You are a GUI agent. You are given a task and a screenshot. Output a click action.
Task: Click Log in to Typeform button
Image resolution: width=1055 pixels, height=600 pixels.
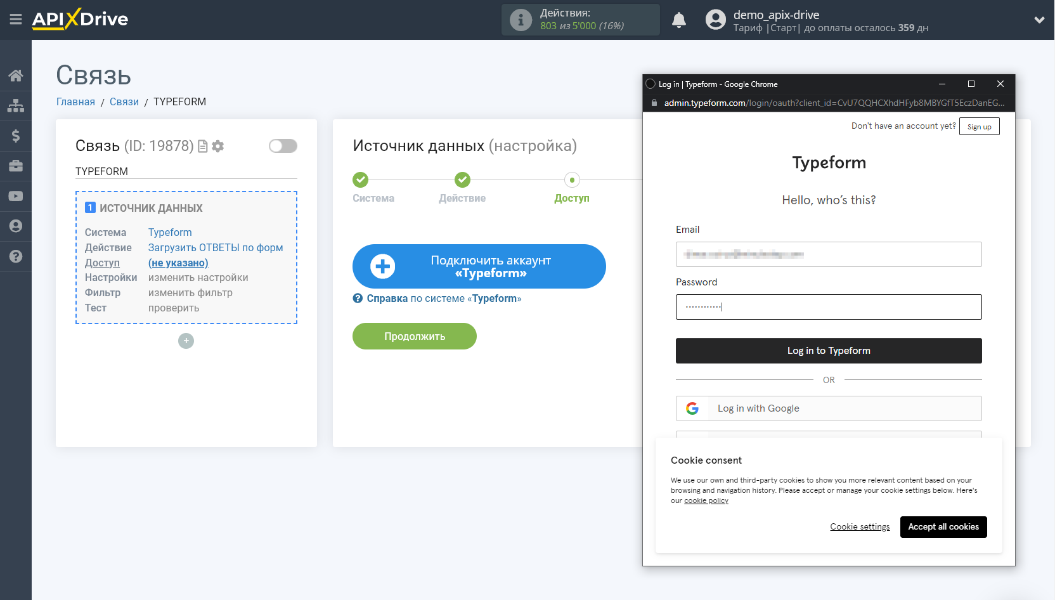tap(829, 351)
